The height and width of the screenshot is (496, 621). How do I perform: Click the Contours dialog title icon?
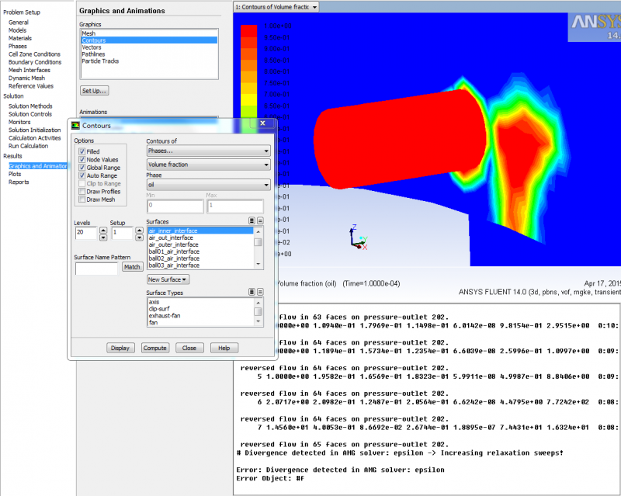(x=75, y=126)
